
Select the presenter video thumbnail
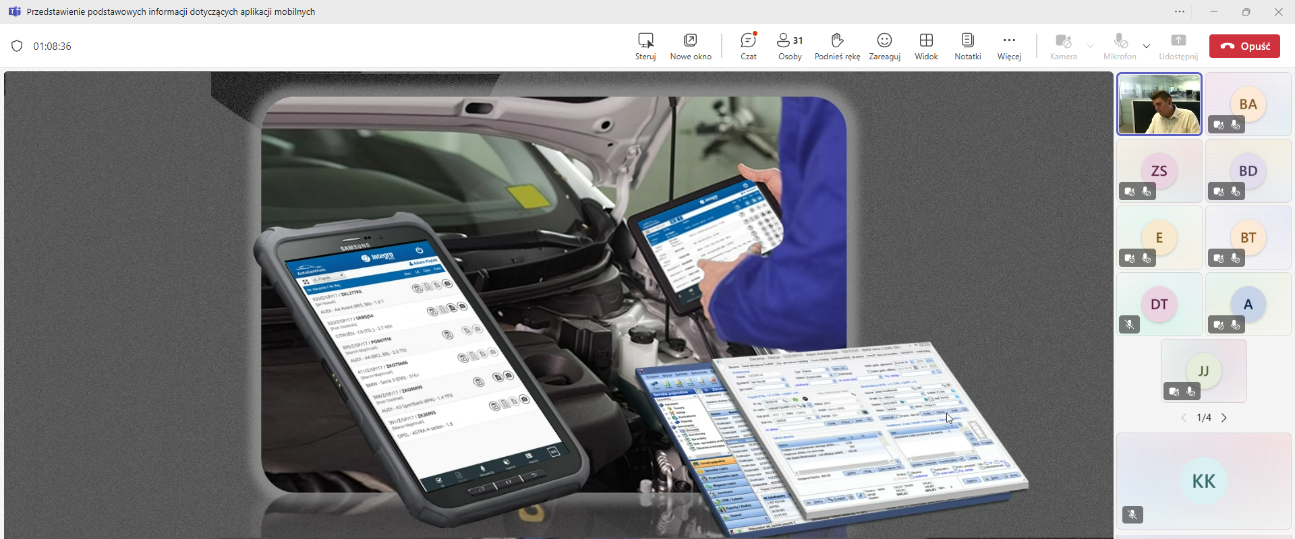[1159, 104]
